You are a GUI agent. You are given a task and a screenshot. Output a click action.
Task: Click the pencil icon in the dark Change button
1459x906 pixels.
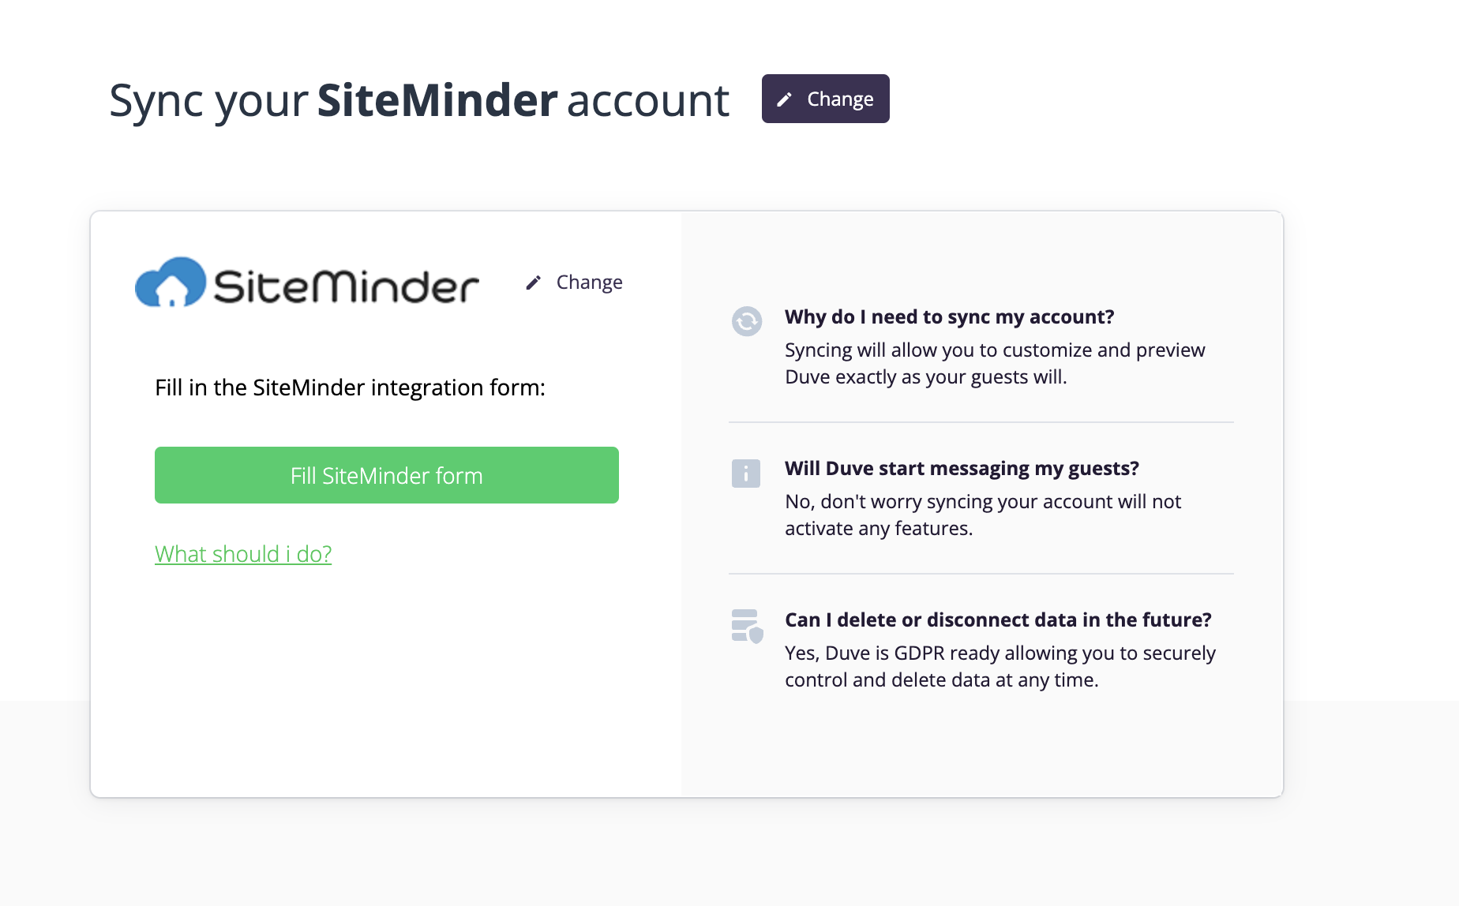point(784,99)
